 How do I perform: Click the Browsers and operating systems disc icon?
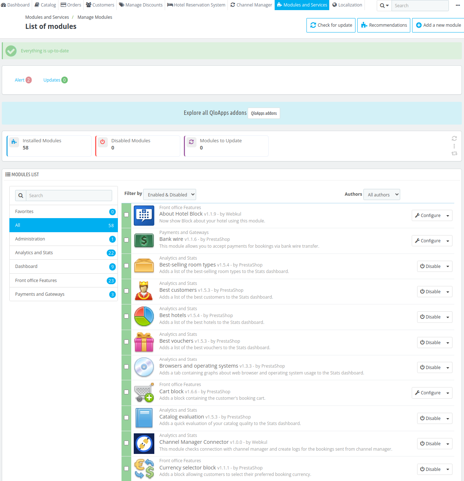(144, 367)
